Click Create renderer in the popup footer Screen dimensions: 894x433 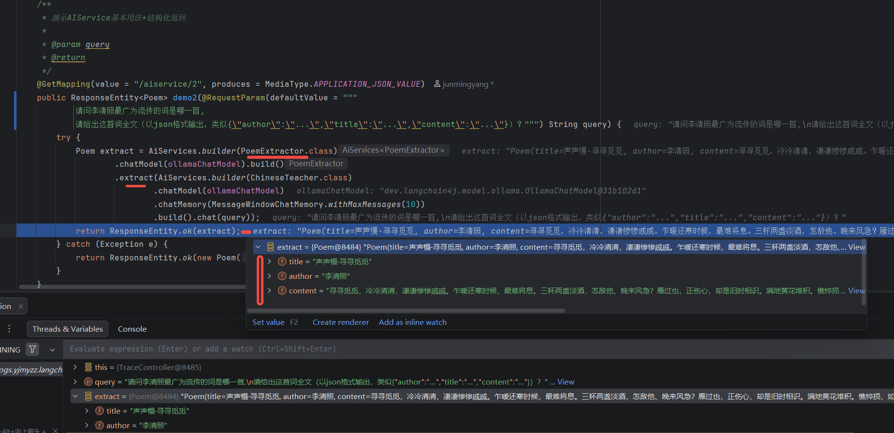click(340, 322)
